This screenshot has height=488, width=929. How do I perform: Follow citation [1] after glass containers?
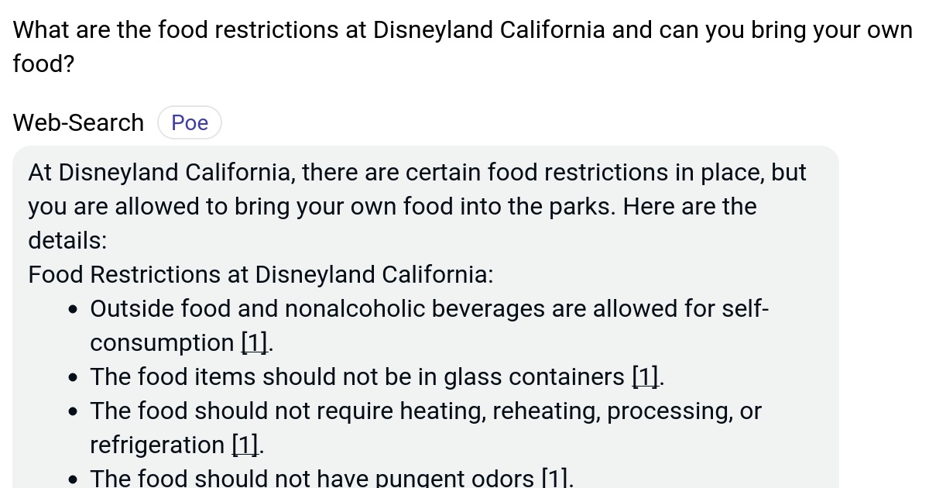pyautogui.click(x=645, y=376)
